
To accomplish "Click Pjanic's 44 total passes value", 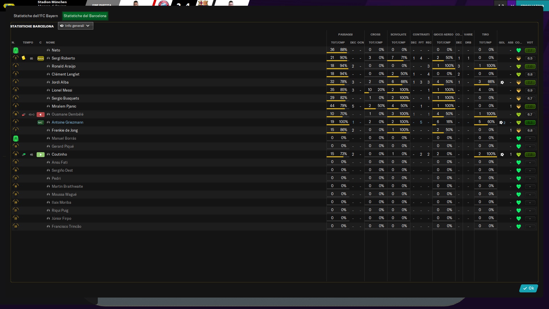I will (332, 106).
